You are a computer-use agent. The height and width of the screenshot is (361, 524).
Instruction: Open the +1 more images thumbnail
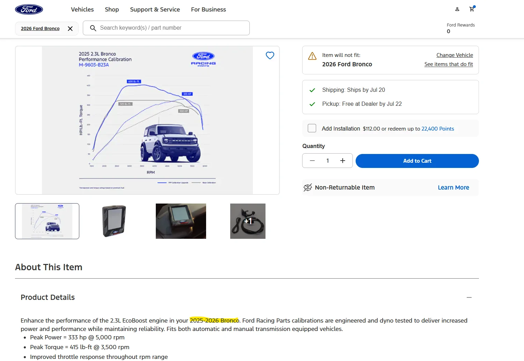(248, 221)
